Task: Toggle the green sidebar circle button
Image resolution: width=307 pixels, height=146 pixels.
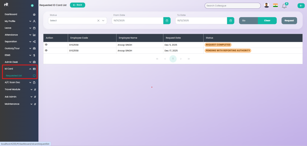Action: pyautogui.click(x=32, y=5)
